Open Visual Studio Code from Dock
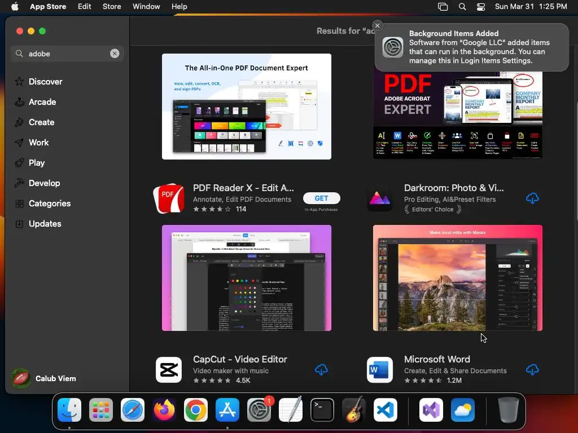 pyautogui.click(x=386, y=410)
